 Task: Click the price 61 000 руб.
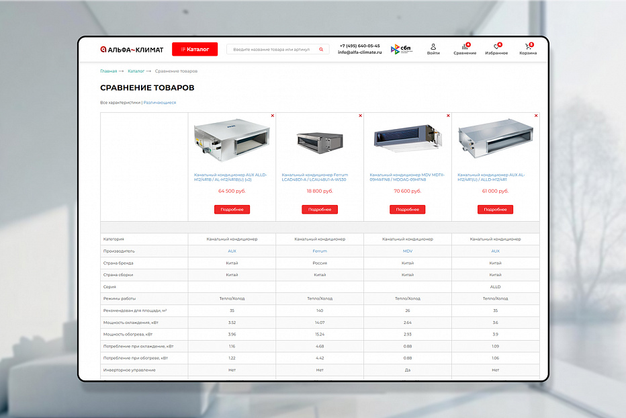(x=496, y=191)
